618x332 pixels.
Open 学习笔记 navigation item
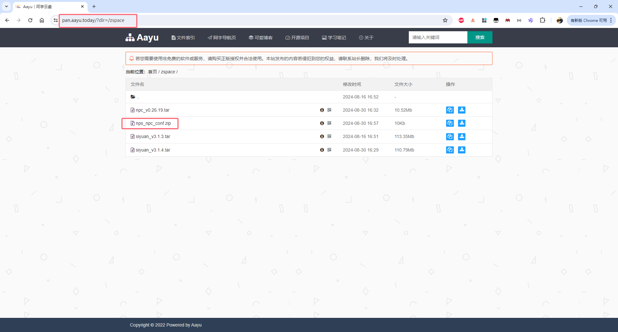click(x=334, y=38)
